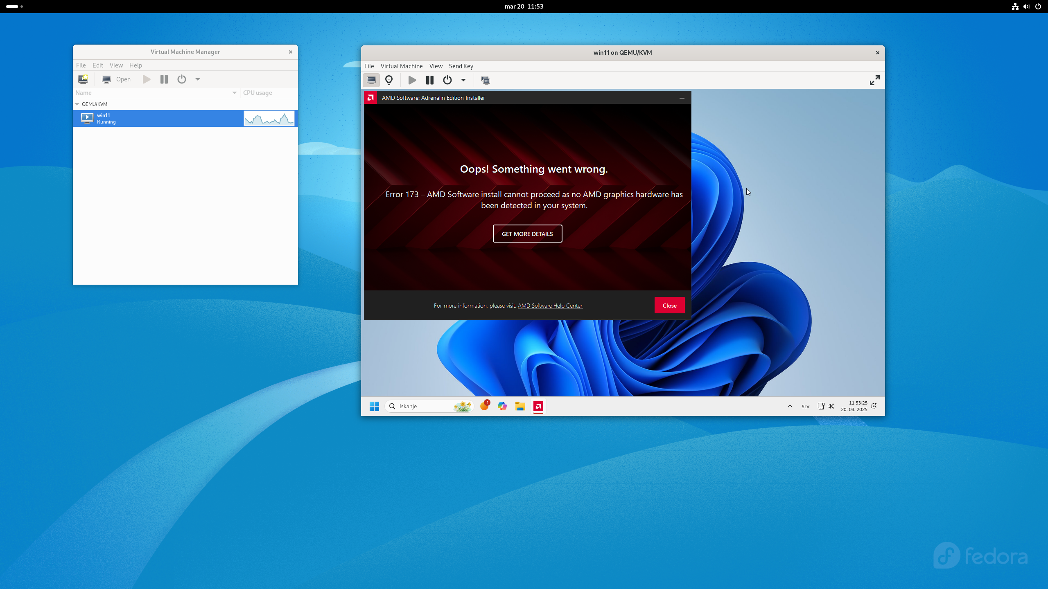Open the GNOME power system menu icon
Screen dimensions: 1048x589
[1038, 7]
